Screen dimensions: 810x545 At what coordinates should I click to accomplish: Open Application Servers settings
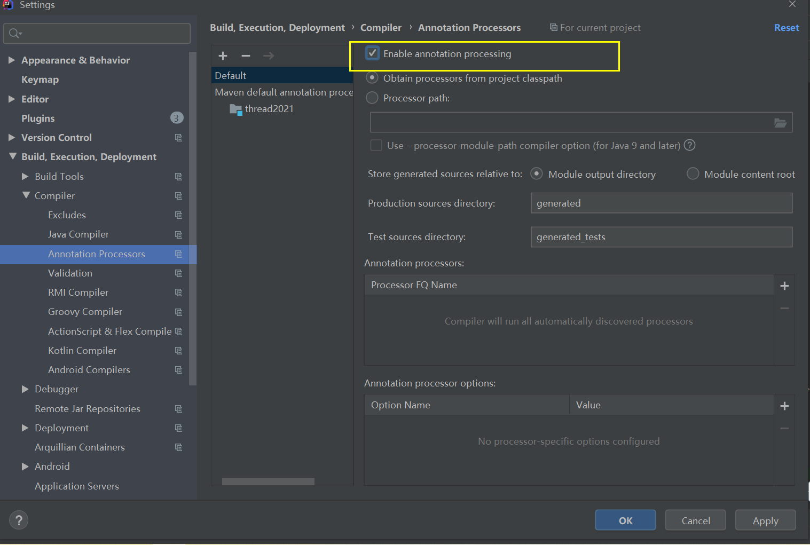coord(77,486)
